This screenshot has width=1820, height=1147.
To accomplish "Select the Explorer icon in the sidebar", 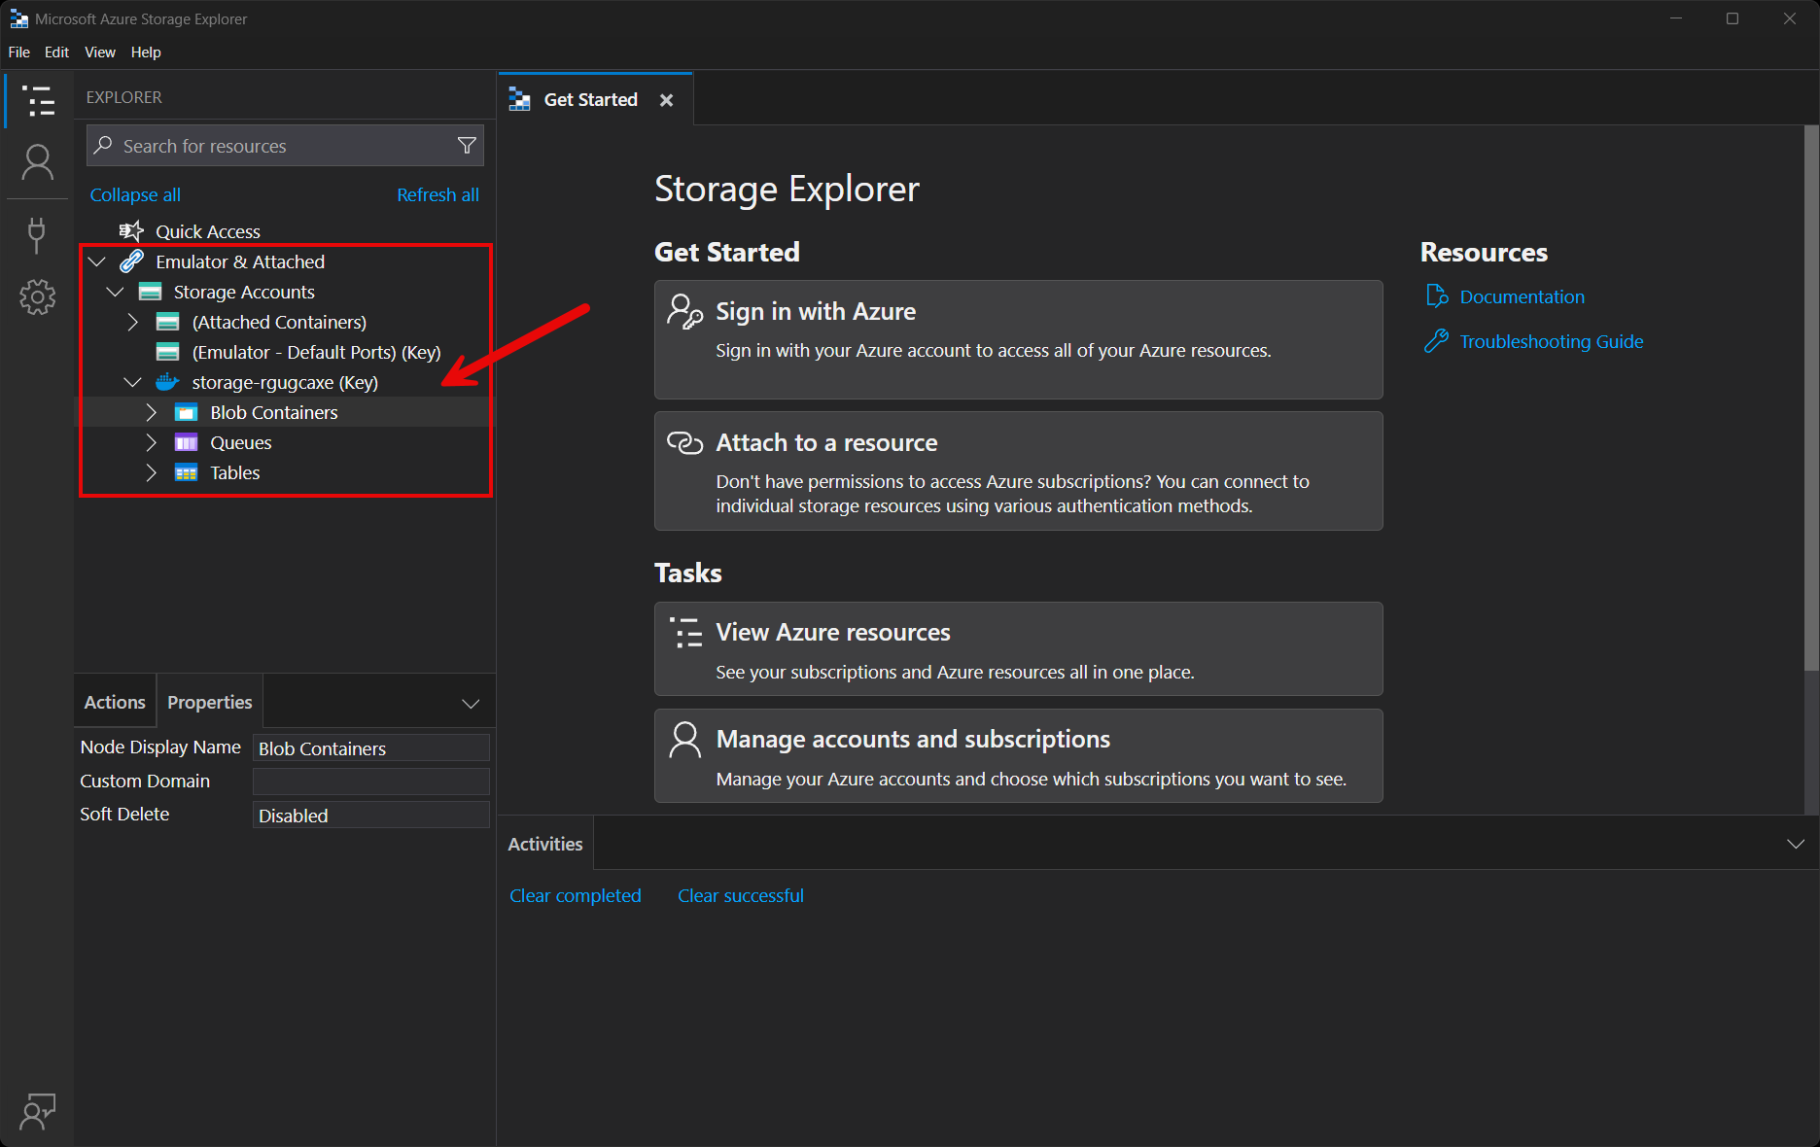I will pos(38,100).
